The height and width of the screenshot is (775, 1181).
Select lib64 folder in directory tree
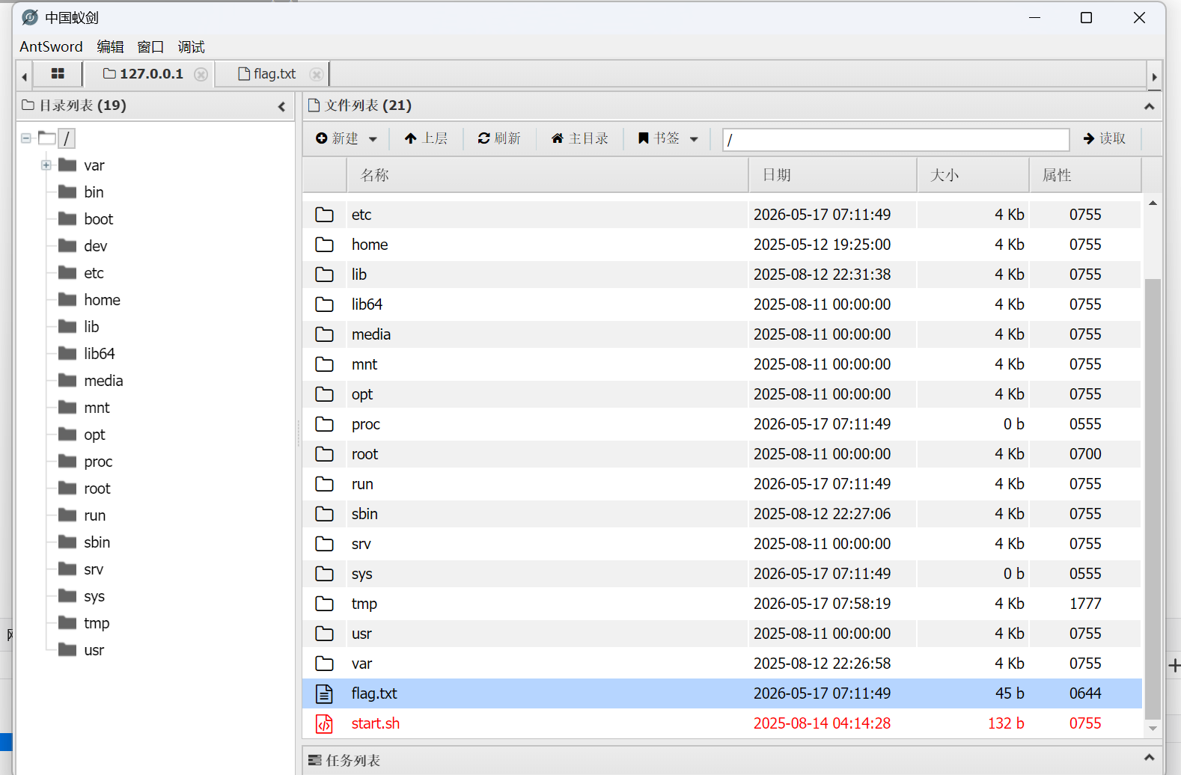click(x=100, y=354)
